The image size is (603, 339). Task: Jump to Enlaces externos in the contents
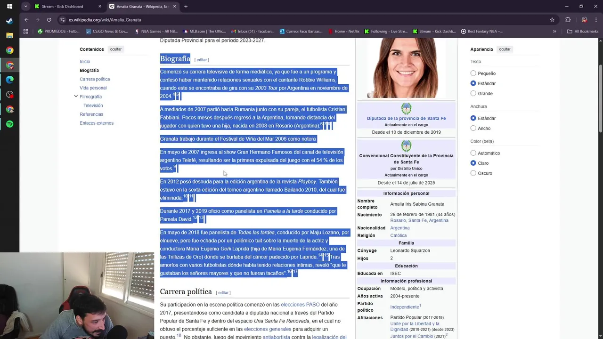[x=97, y=123]
